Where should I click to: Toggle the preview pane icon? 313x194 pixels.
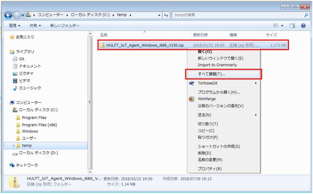(292, 25)
